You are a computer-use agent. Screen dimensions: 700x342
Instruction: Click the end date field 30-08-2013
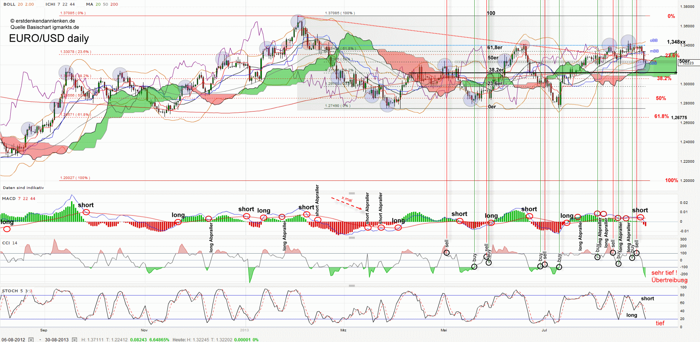click(x=57, y=339)
